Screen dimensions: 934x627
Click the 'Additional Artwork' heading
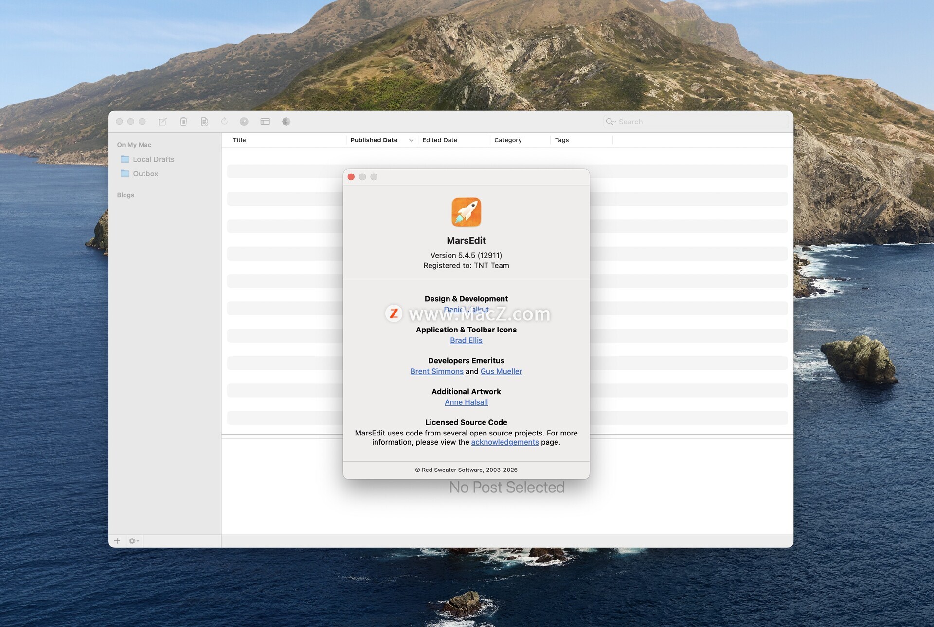coord(466,392)
